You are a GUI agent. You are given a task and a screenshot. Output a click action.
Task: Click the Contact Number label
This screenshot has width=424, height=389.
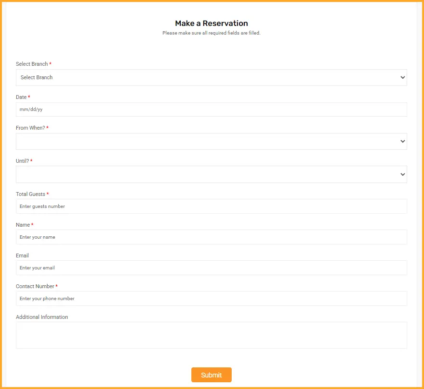[35, 287]
